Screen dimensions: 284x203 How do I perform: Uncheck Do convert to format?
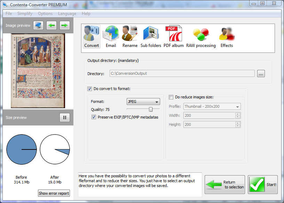[x=89, y=89]
